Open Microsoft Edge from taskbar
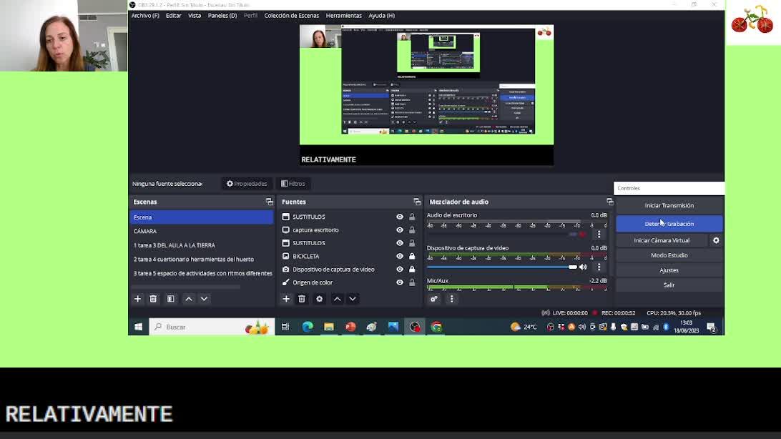Viewport: 781px width, 439px height. point(308,327)
